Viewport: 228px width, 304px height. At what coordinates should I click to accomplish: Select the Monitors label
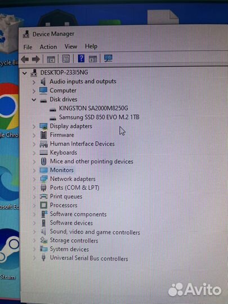pyautogui.click(x=62, y=170)
